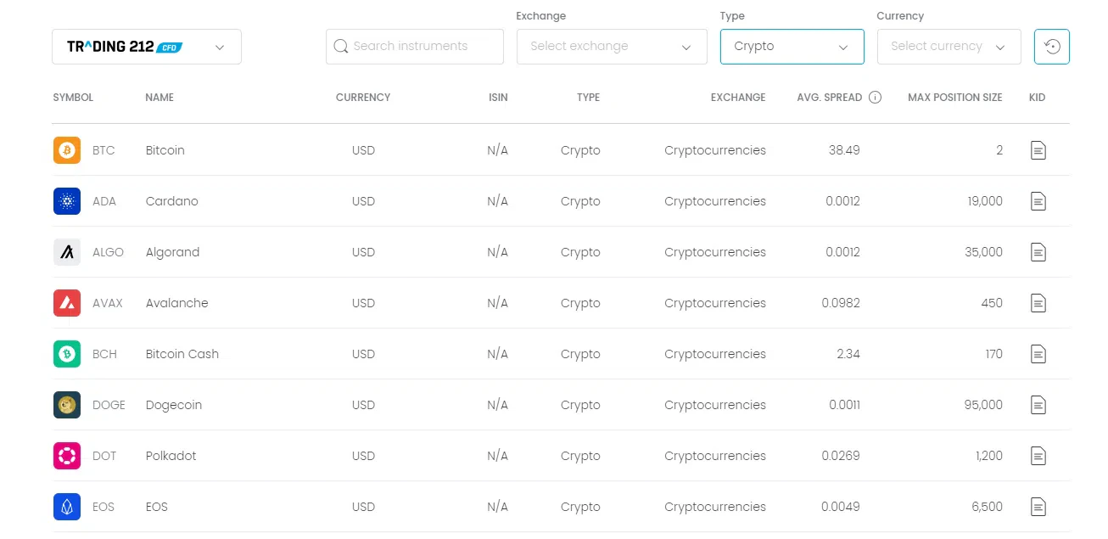Viewport: 1108px width, 539px height.
Task: Click the EOS coin icon
Action: click(67, 507)
